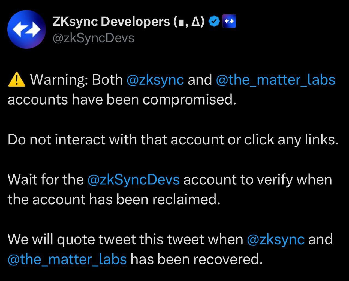Screen dimensions: 349x281
Task: Open @the_matter_labs mention in the Warning line
Action: (275, 80)
